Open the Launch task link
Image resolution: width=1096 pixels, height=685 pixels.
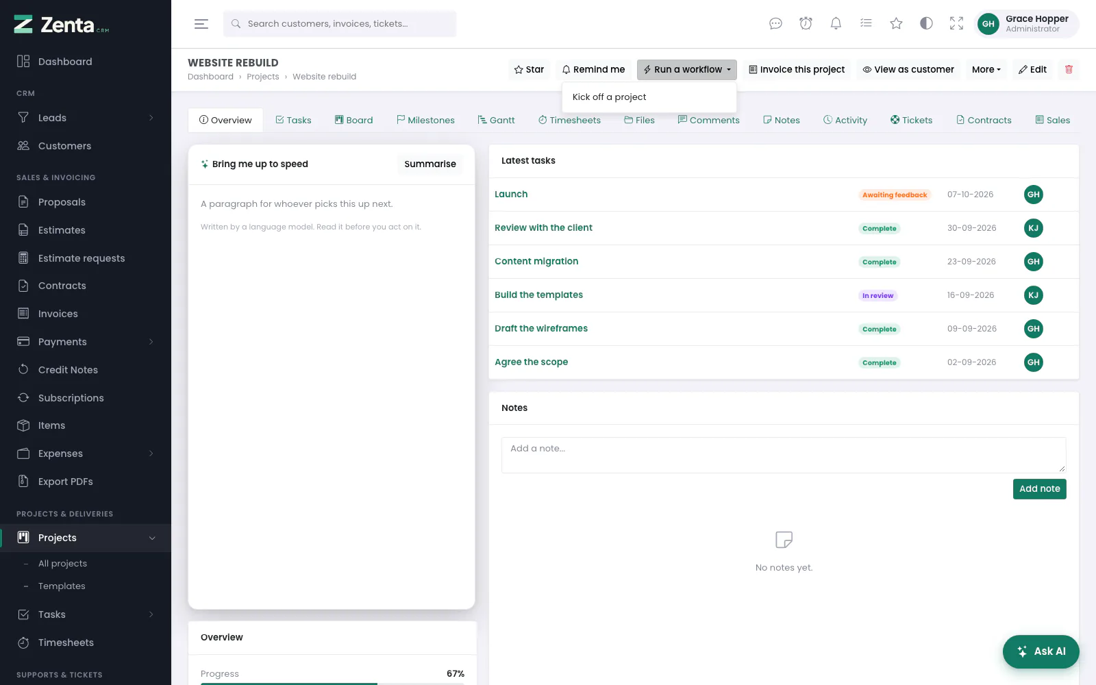click(x=511, y=195)
